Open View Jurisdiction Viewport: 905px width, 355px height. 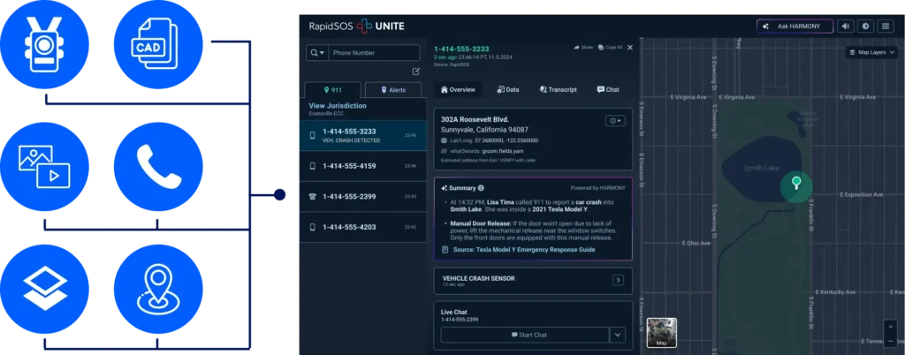tap(338, 106)
